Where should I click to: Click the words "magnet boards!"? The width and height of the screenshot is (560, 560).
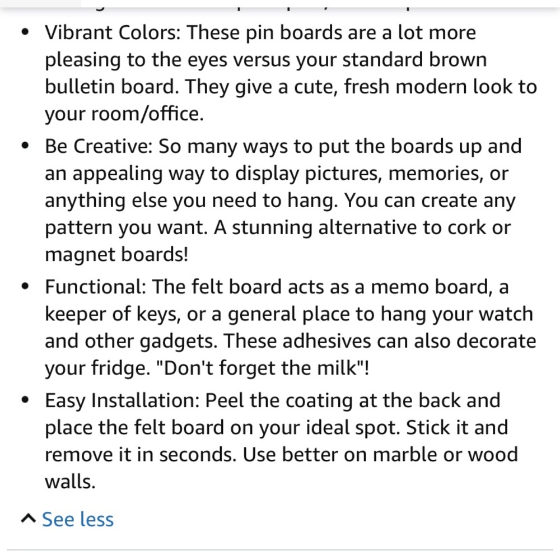click(116, 254)
